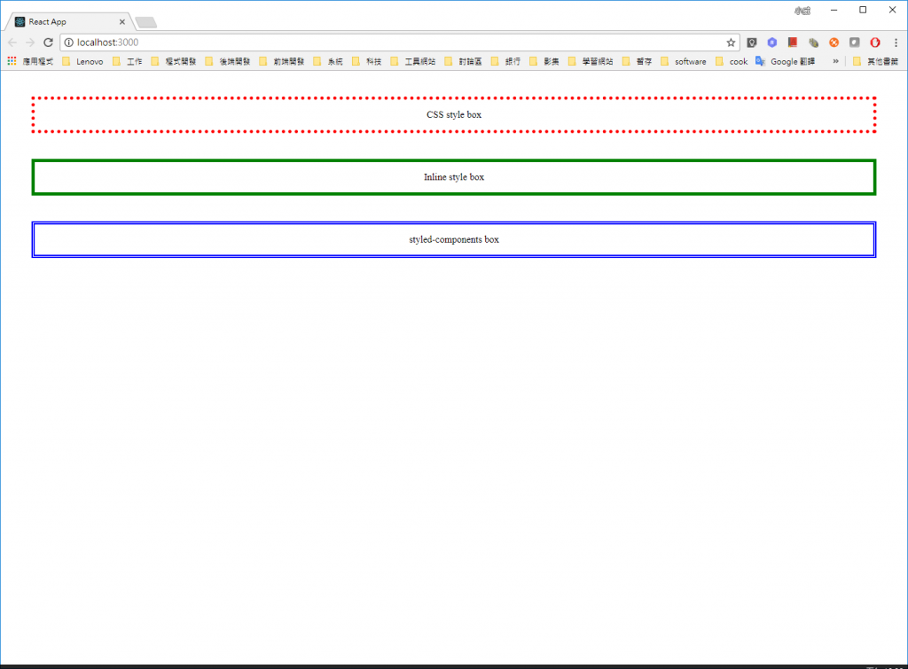Open the 工作 bookmark folder
Image resolution: width=908 pixels, height=669 pixels.
click(128, 61)
